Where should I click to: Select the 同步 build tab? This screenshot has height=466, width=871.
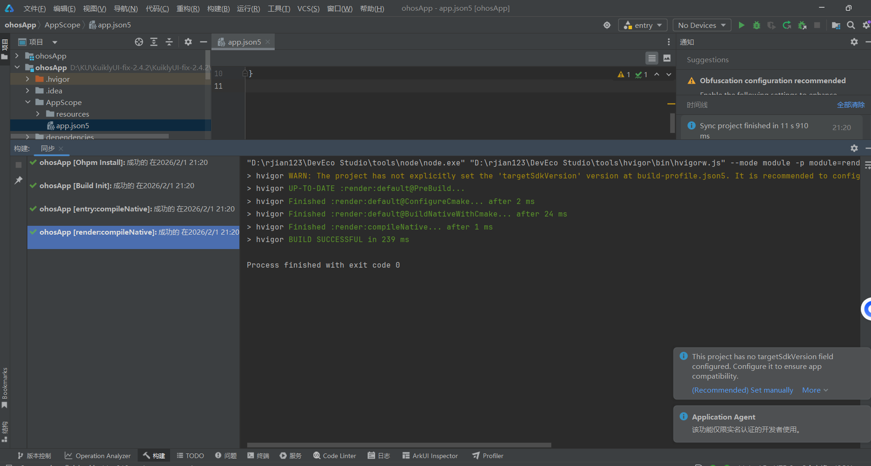point(48,148)
